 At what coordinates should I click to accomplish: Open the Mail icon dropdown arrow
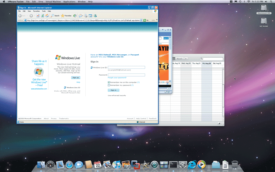[x=82, y=16]
